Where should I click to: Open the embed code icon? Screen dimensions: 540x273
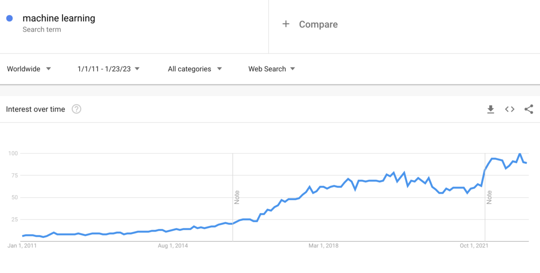tap(509, 109)
